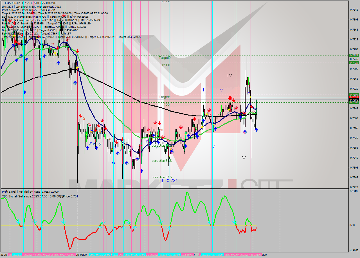Viewport: 360px width, 258px height.
Task: Select the 'correction 87.5' label
Action: (x=162, y=177)
